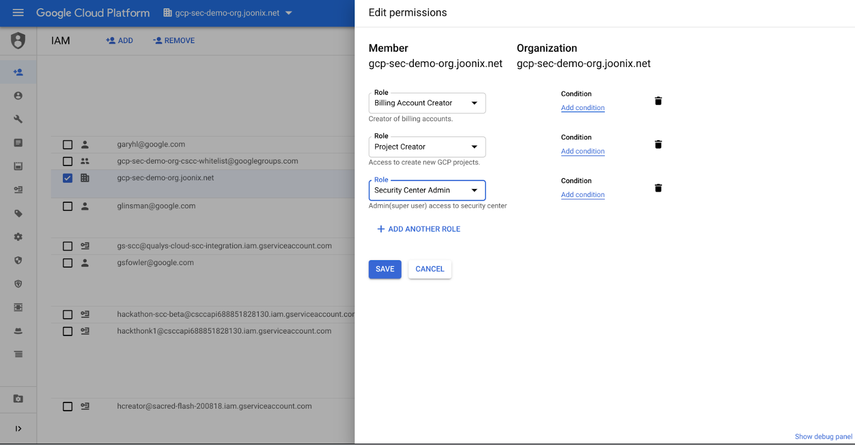This screenshot has width=855, height=445.
Task: Click REMOVE in the IAM toolbar
Action: (174, 40)
